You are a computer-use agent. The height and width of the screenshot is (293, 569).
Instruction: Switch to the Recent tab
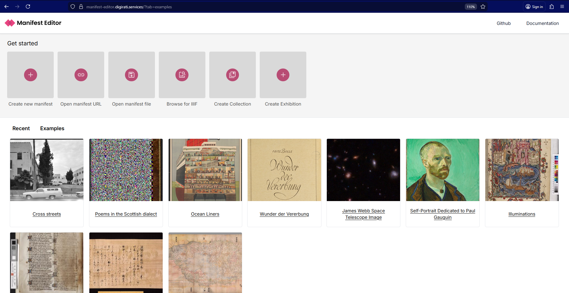(21, 128)
